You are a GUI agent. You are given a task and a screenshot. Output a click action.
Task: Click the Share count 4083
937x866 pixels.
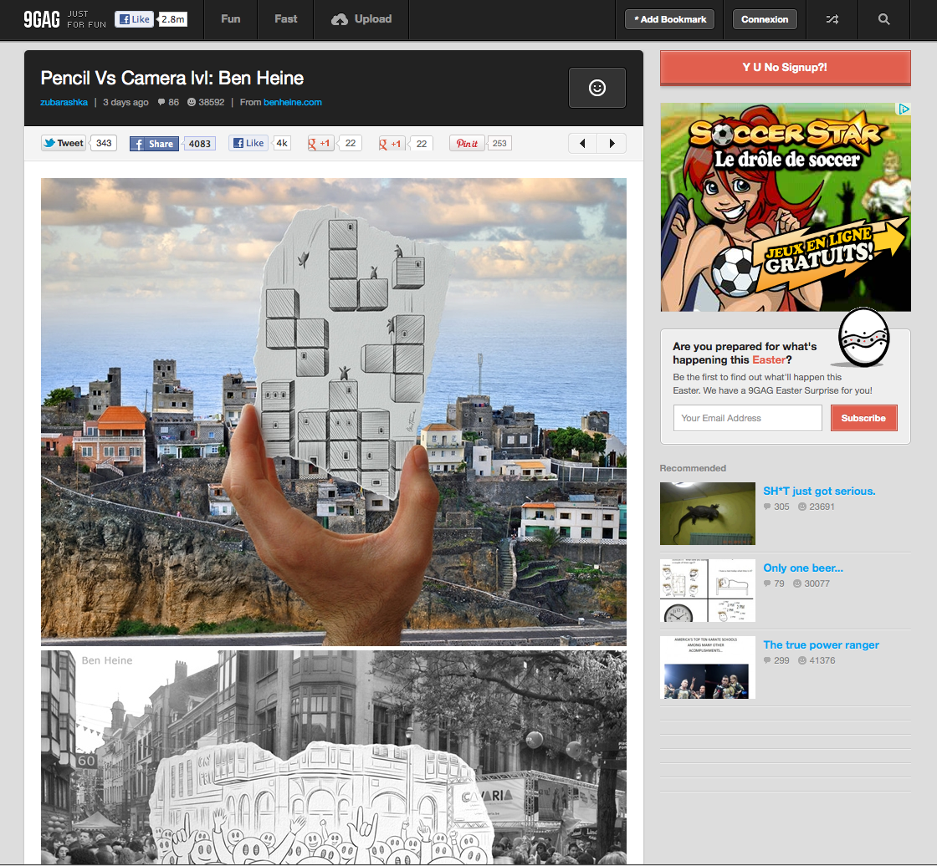[200, 144]
